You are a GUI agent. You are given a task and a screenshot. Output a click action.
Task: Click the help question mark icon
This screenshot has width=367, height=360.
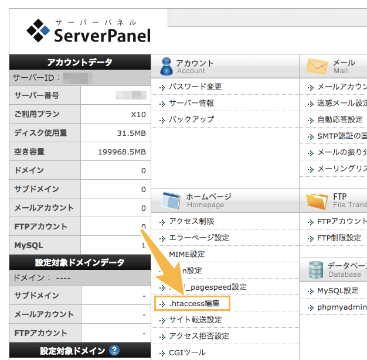coord(114,350)
